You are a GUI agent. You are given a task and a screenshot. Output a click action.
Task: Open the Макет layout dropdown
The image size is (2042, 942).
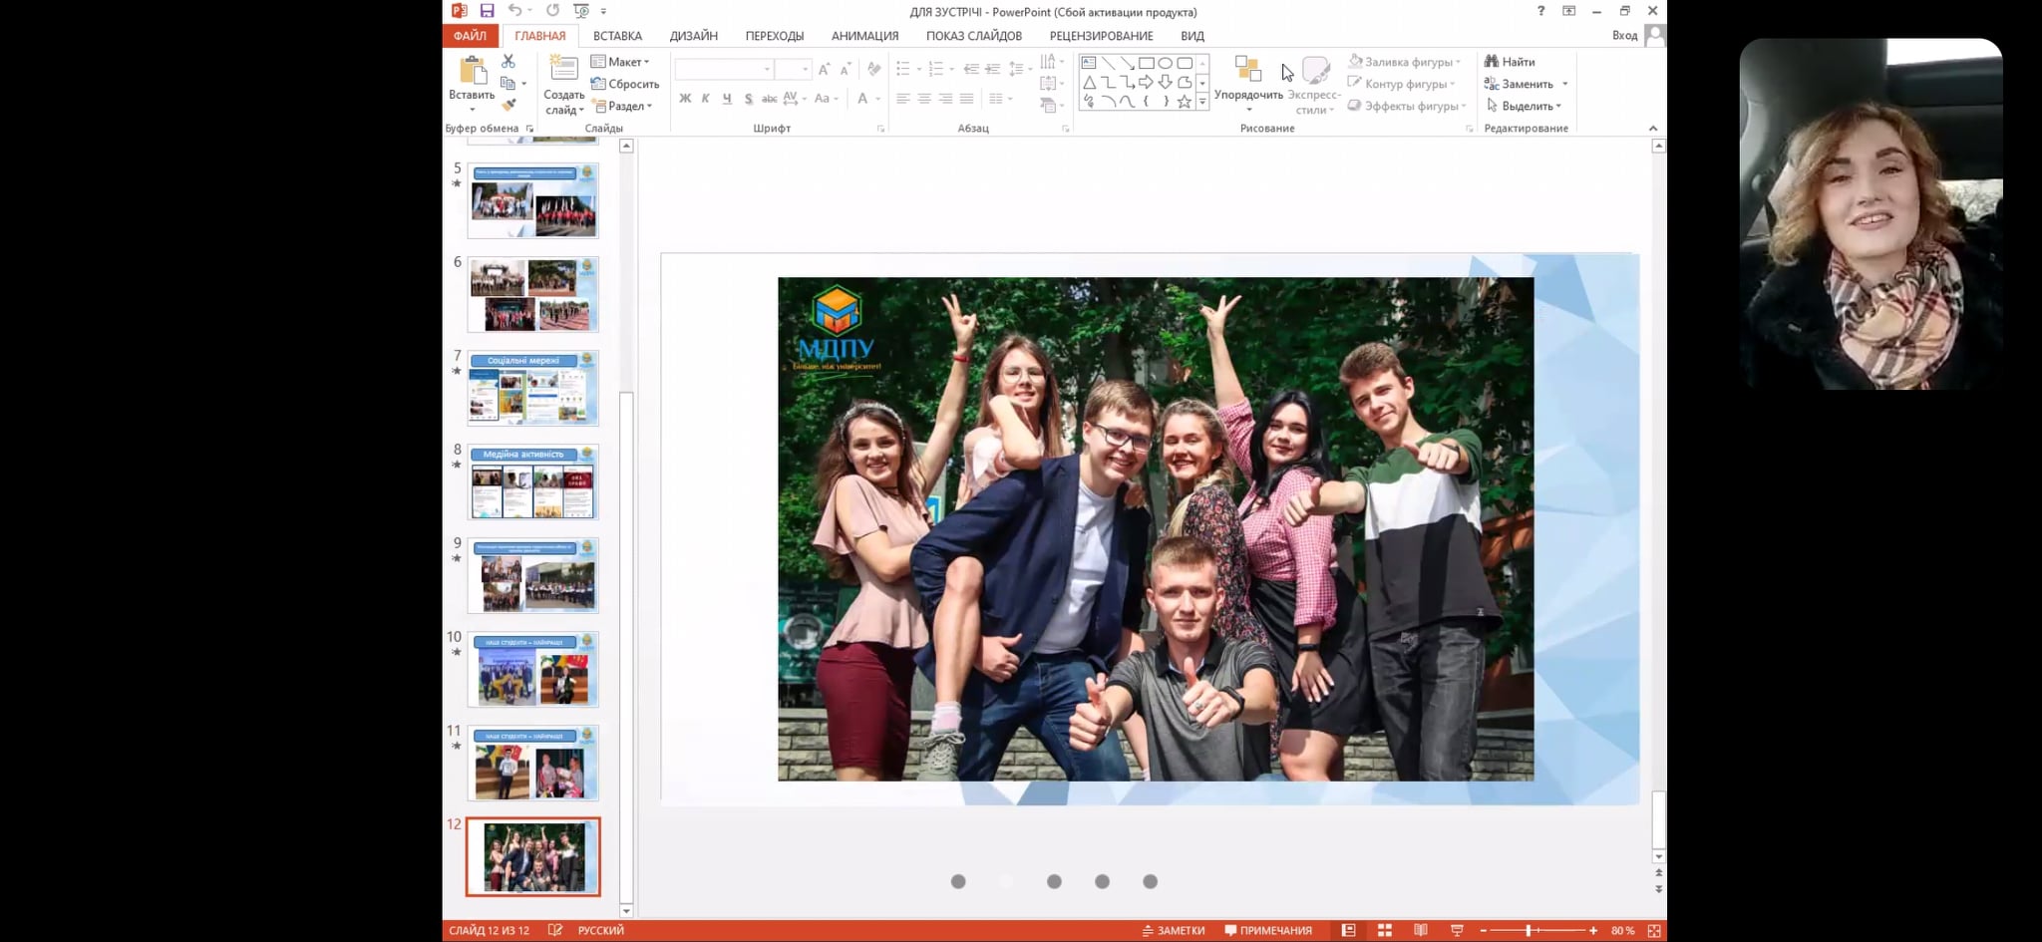point(620,62)
